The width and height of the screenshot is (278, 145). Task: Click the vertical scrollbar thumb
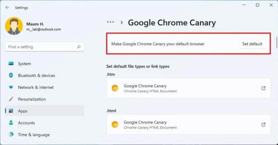[277, 42]
